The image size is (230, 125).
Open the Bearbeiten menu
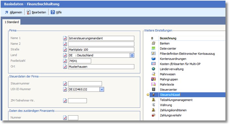pyautogui.click(x=36, y=12)
